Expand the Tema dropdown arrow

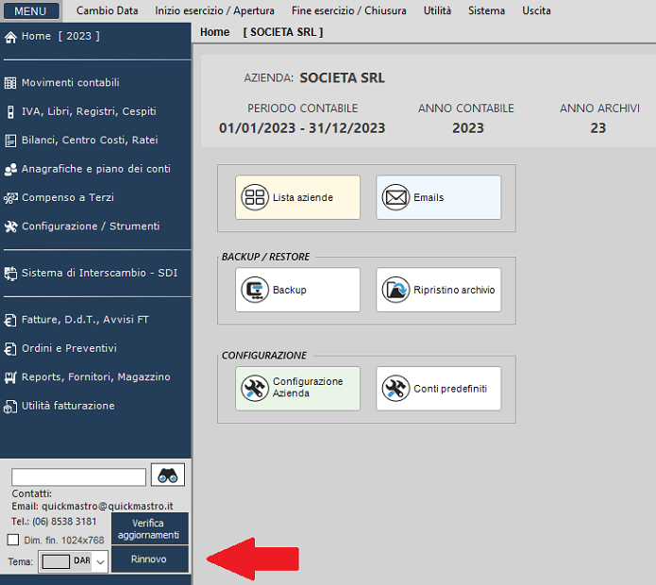pos(100,561)
